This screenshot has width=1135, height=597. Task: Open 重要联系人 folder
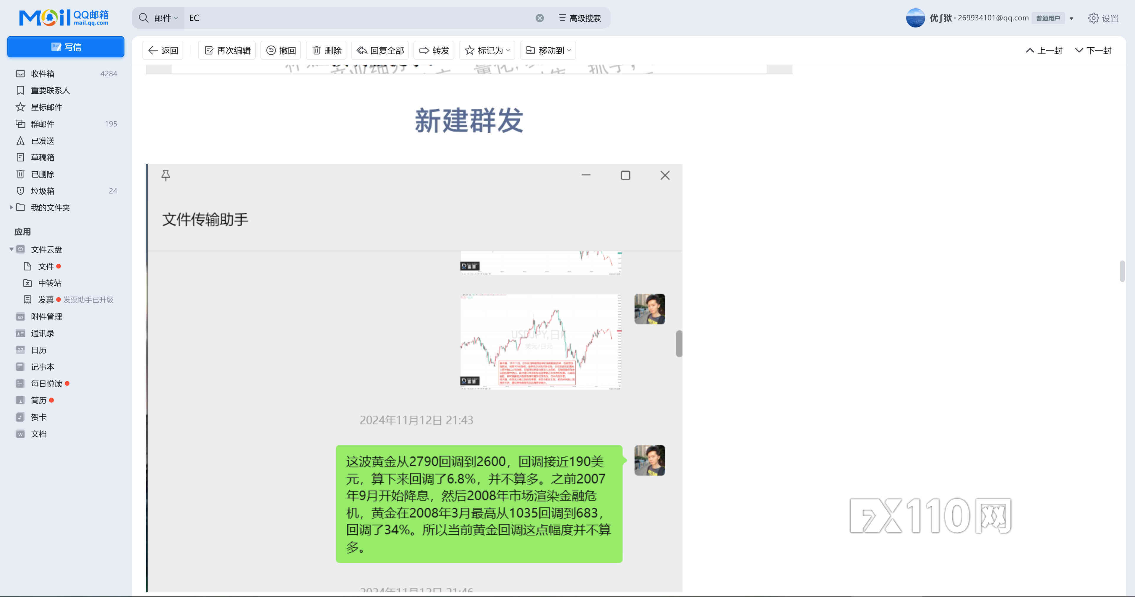(66, 90)
